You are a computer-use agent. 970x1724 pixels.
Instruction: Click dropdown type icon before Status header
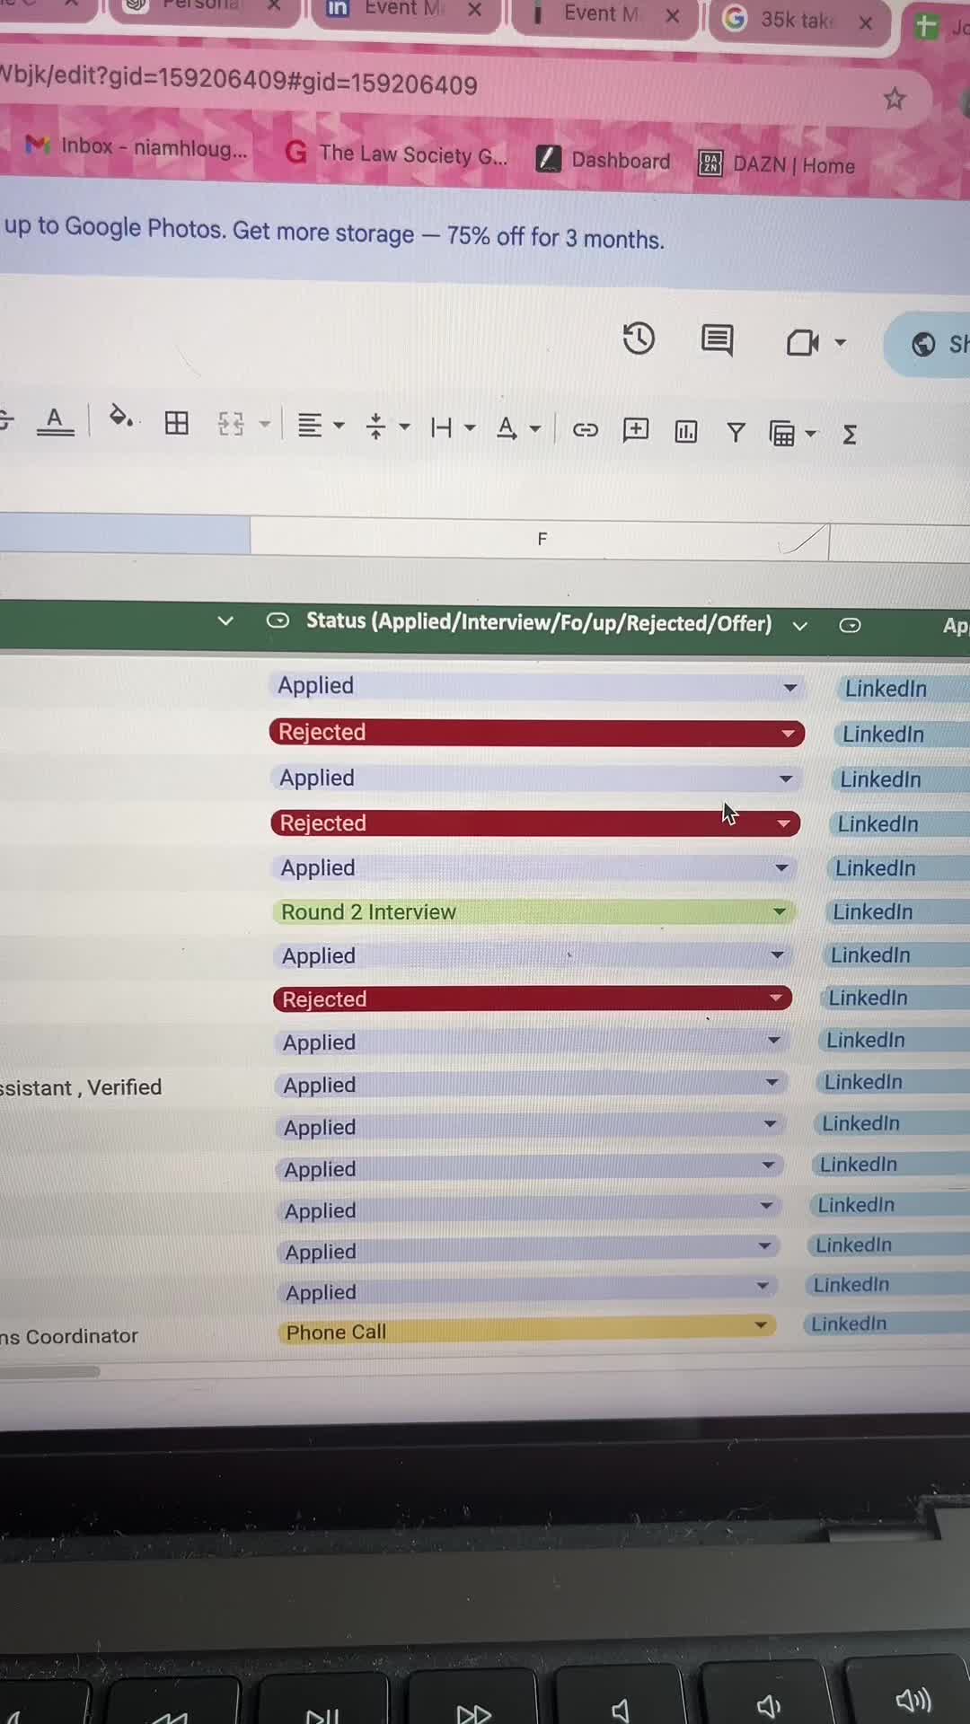point(278,620)
